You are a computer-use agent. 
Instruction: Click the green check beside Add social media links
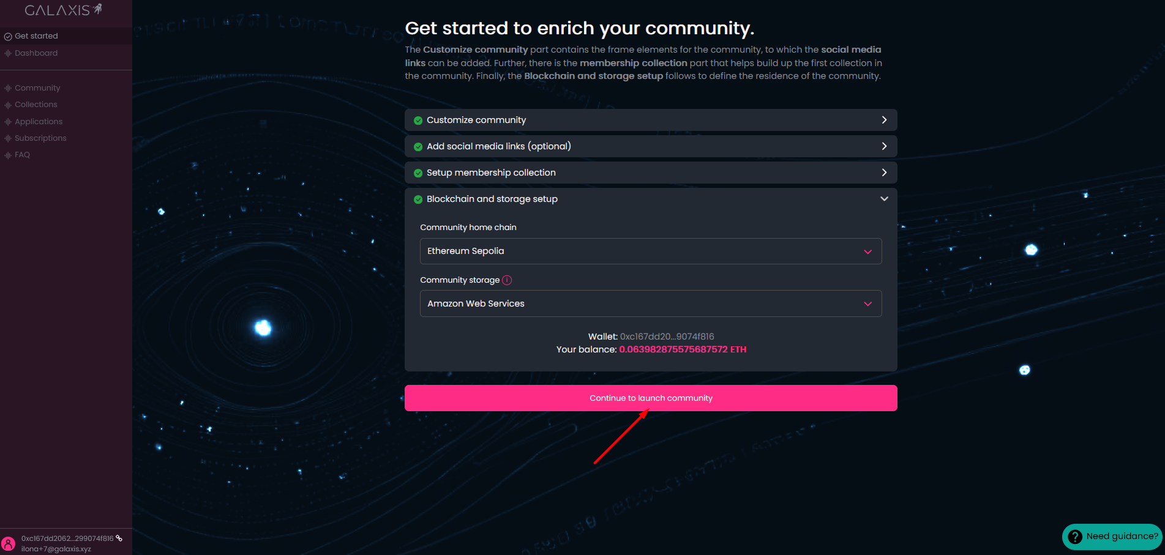tap(418, 147)
